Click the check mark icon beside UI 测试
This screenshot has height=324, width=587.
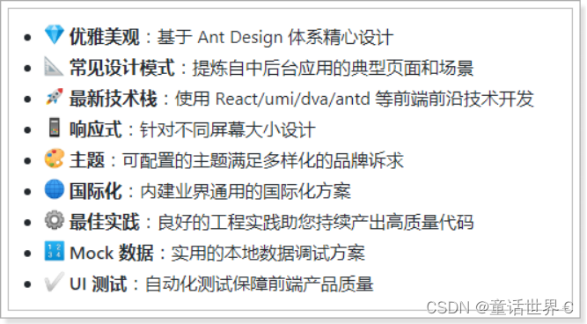click(54, 282)
